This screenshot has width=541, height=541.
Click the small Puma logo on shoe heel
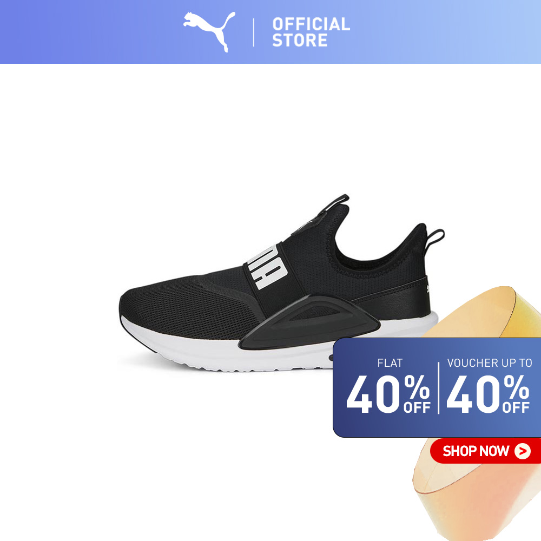pyautogui.click(x=428, y=288)
